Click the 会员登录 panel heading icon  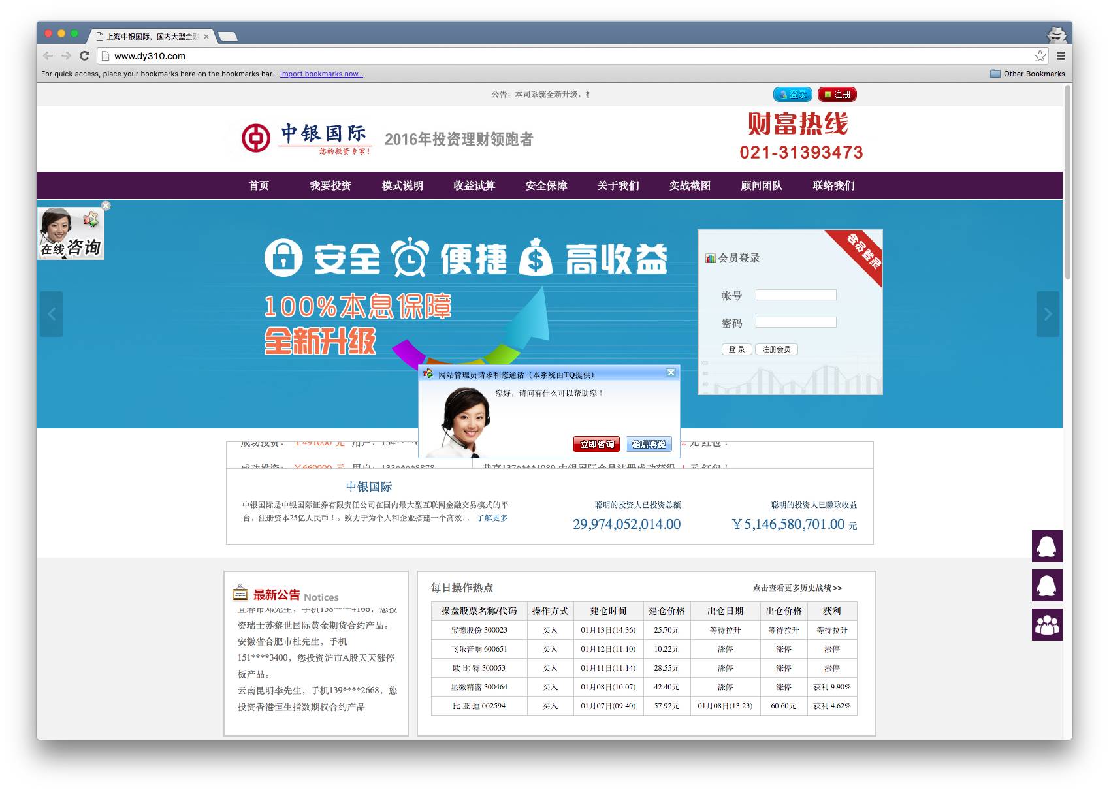pos(711,258)
